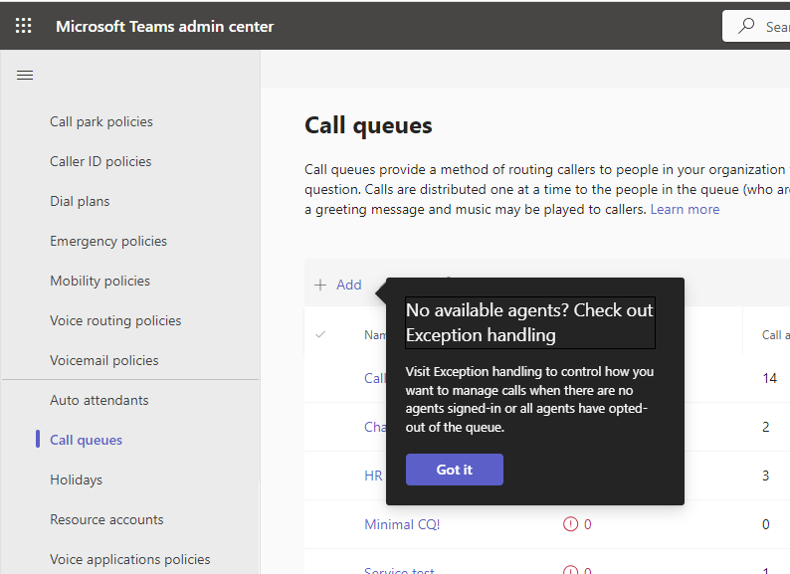Collapse the navigation hamburger menu
This screenshot has height=574, width=790.
point(25,76)
